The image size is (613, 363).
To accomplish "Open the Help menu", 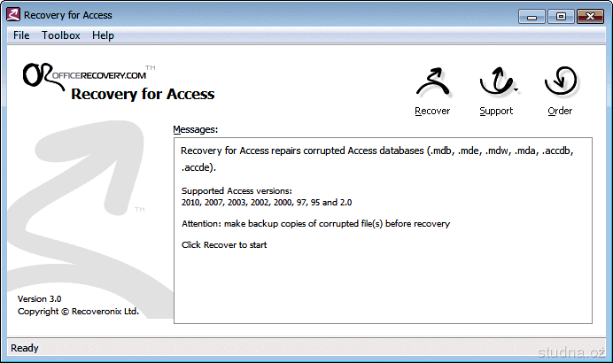I will pos(103,35).
